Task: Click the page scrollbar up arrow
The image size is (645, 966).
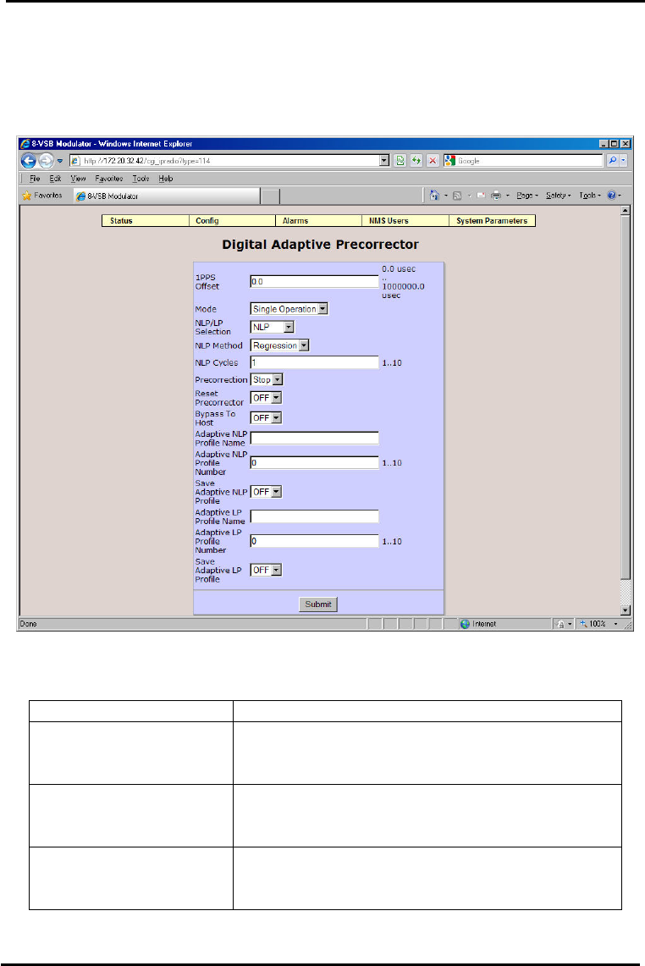Action: pos(626,211)
